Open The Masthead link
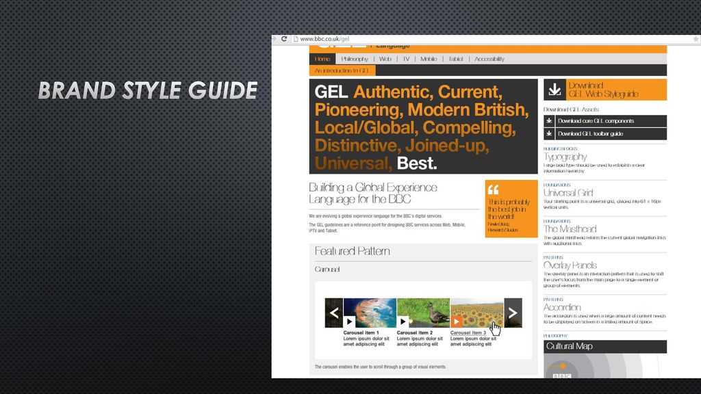Screen dimensions: 701x394 (570, 229)
